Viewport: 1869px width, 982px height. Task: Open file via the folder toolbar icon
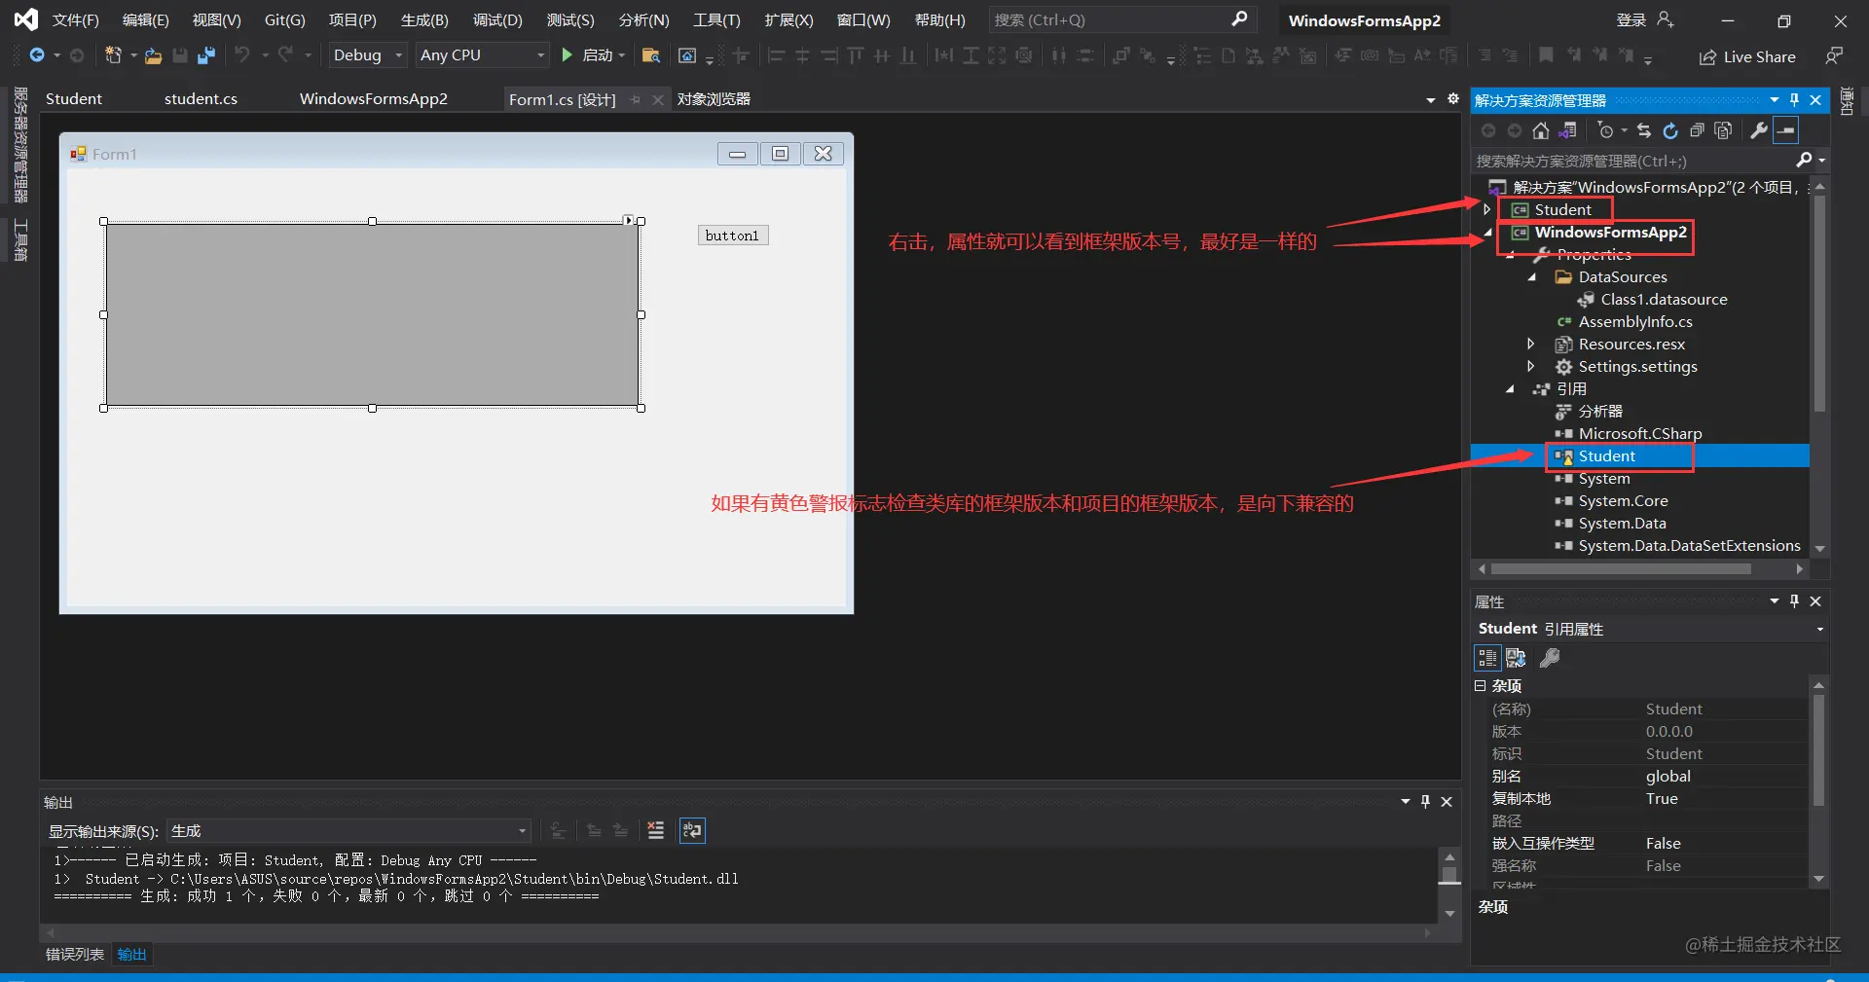pyautogui.click(x=153, y=55)
